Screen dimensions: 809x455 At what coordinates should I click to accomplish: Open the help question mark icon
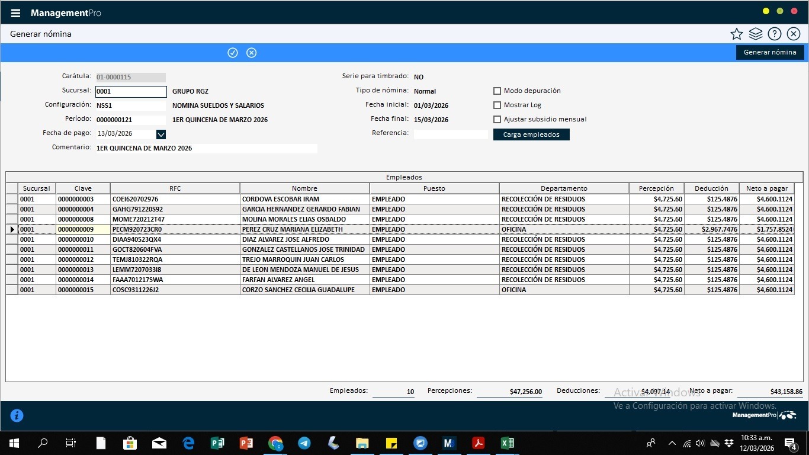pyautogui.click(x=774, y=34)
